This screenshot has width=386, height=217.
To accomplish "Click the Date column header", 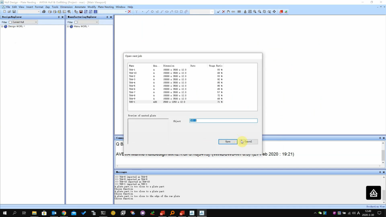I will 198,66.
